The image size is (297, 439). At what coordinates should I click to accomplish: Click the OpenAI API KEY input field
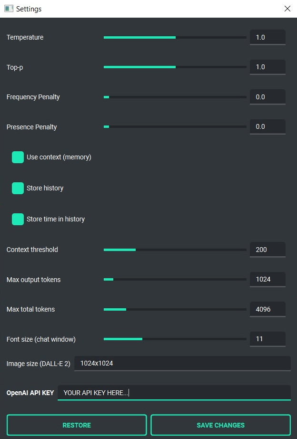174,393
